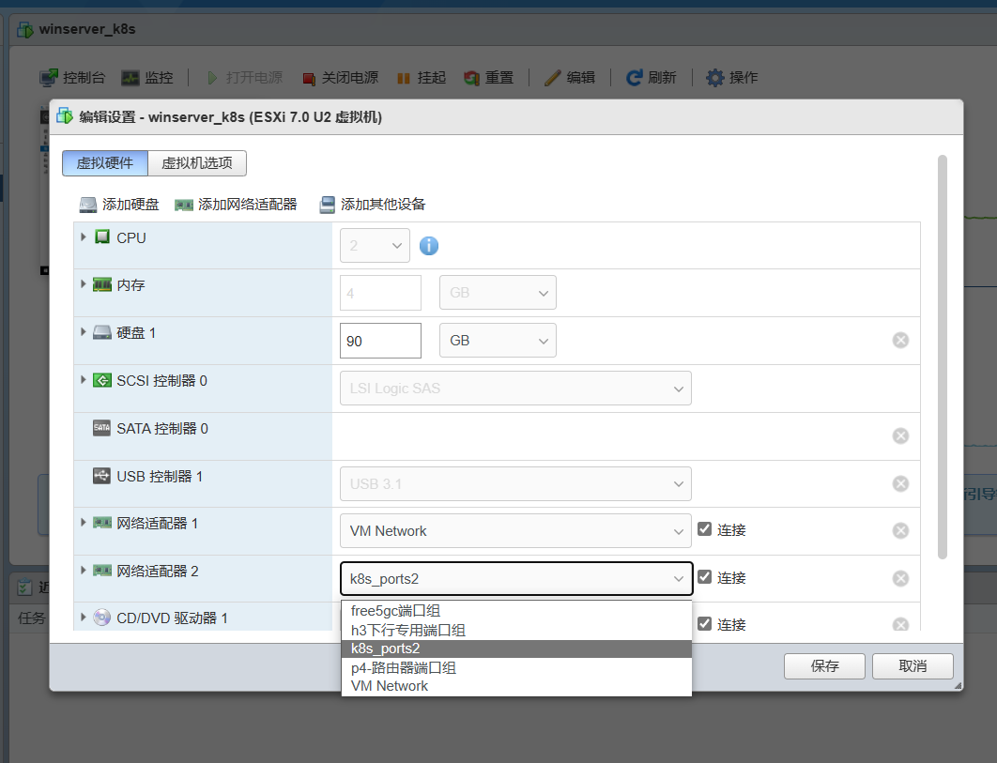This screenshot has height=763, width=997.
Task: Click the Add network adapter icon
Action: point(184,205)
